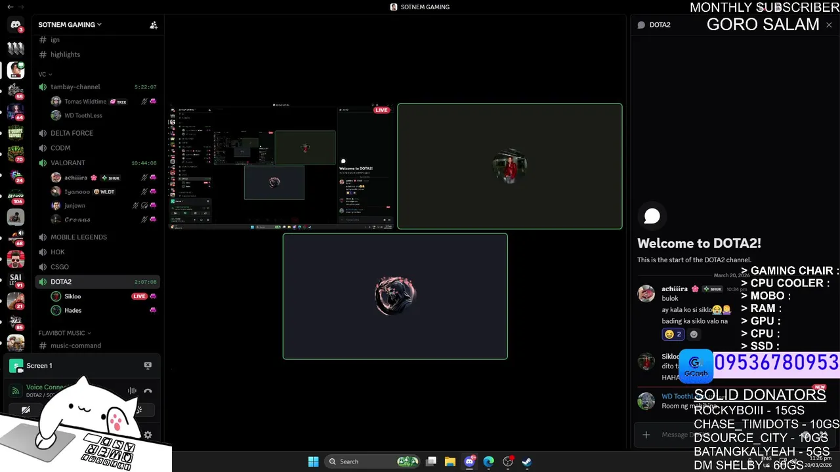
Task: Open Discord direct messages home icon
Action: pos(16,25)
